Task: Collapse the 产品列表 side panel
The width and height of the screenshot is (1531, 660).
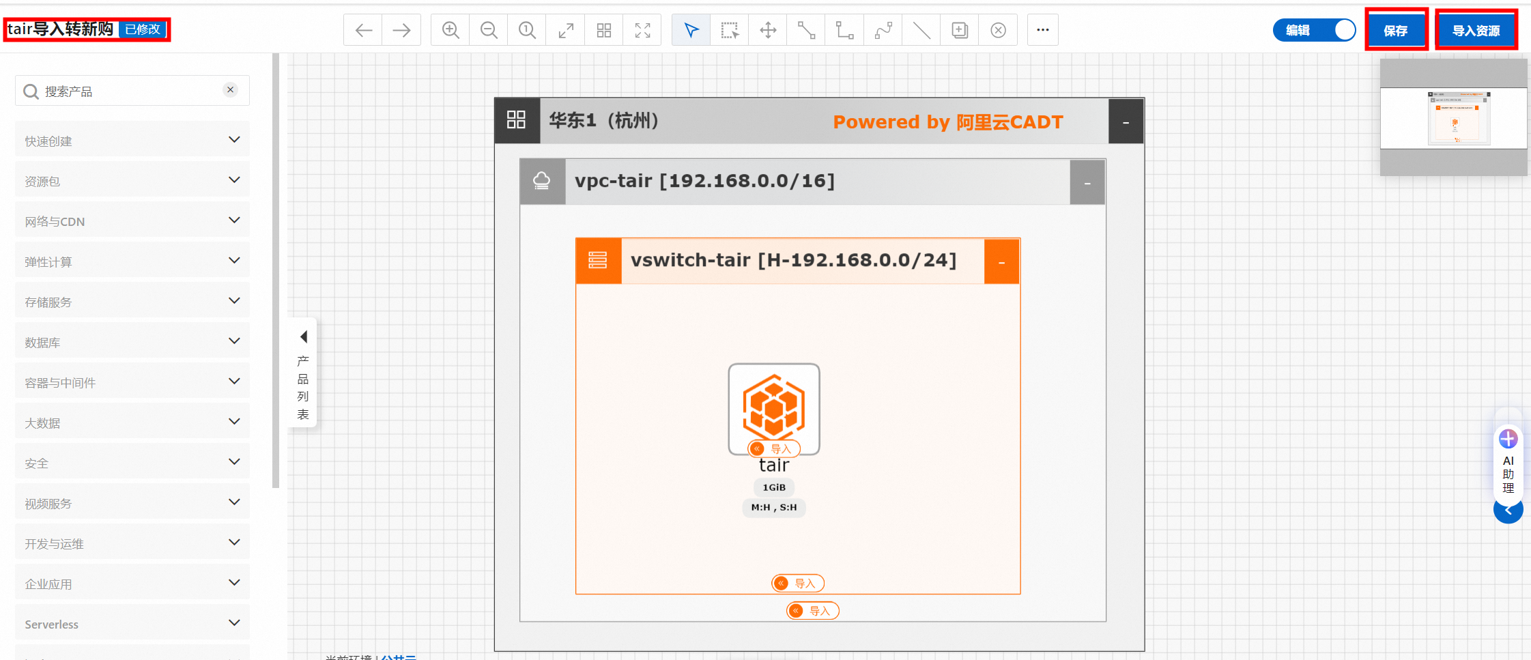Action: pyautogui.click(x=303, y=373)
